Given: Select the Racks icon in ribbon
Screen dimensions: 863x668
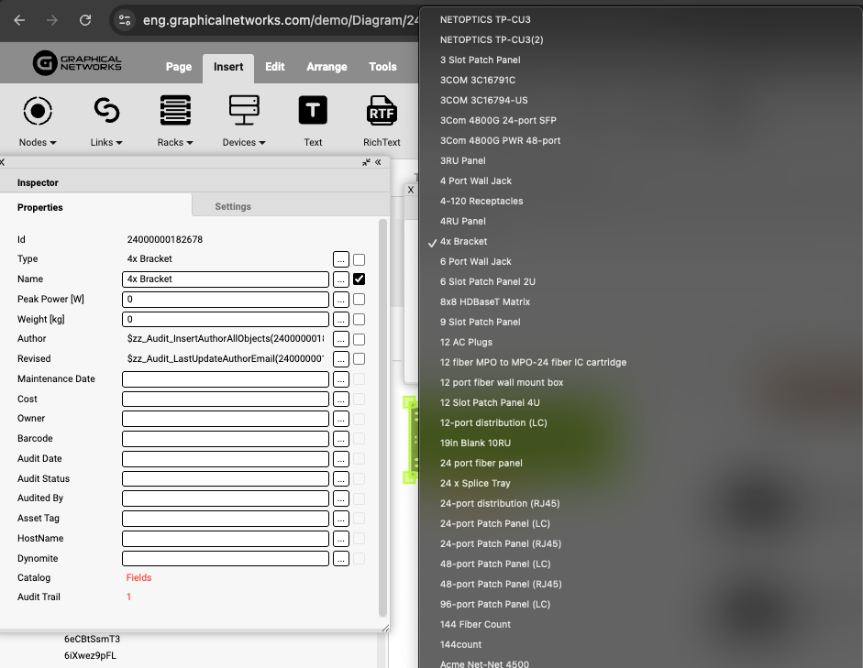Looking at the screenshot, I should pos(175,111).
